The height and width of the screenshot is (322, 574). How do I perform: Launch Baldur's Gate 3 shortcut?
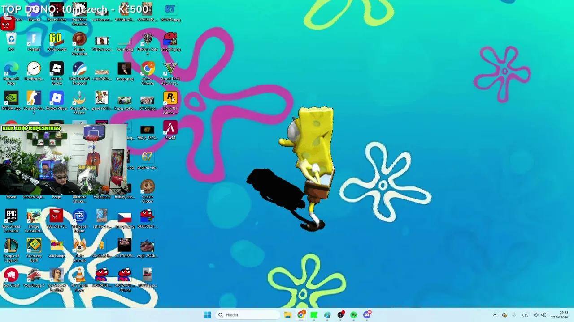click(x=148, y=44)
